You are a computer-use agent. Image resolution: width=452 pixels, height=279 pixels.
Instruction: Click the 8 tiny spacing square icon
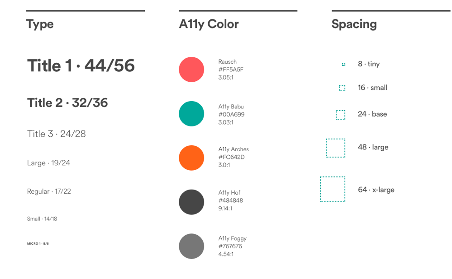(x=343, y=65)
